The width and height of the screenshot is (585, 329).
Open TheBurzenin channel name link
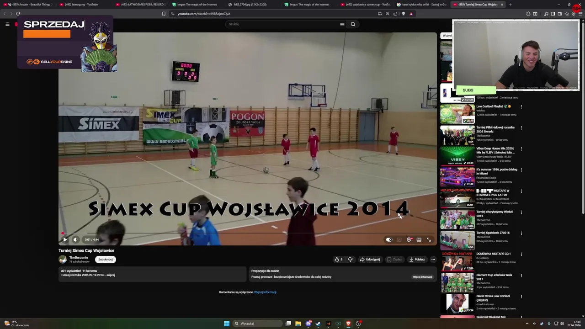[x=79, y=257]
